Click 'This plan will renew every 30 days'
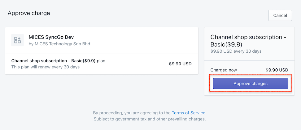Screen dimensions: 301x130 46,67
